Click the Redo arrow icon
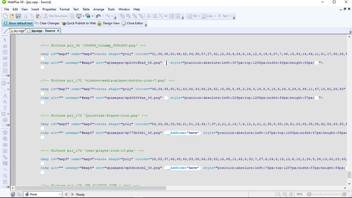Image resolution: width=352 pixels, height=198 pixels. click(108, 16)
